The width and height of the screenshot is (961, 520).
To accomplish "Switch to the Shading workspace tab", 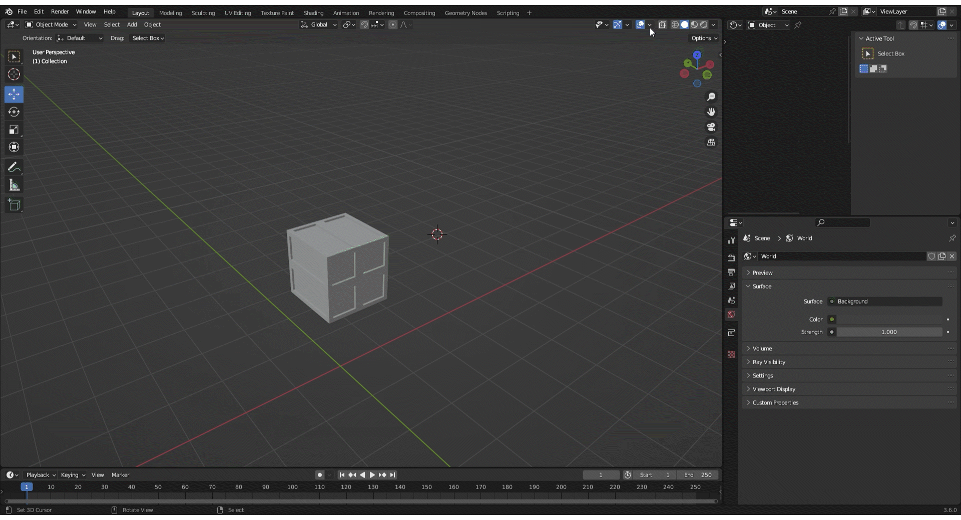I will pos(313,13).
